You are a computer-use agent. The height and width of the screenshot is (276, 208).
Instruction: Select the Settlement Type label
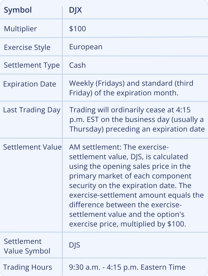pyautogui.click(x=32, y=65)
